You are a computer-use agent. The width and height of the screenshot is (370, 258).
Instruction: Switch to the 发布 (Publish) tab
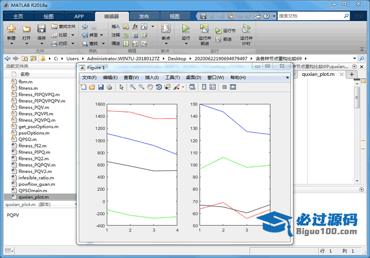[144, 16]
